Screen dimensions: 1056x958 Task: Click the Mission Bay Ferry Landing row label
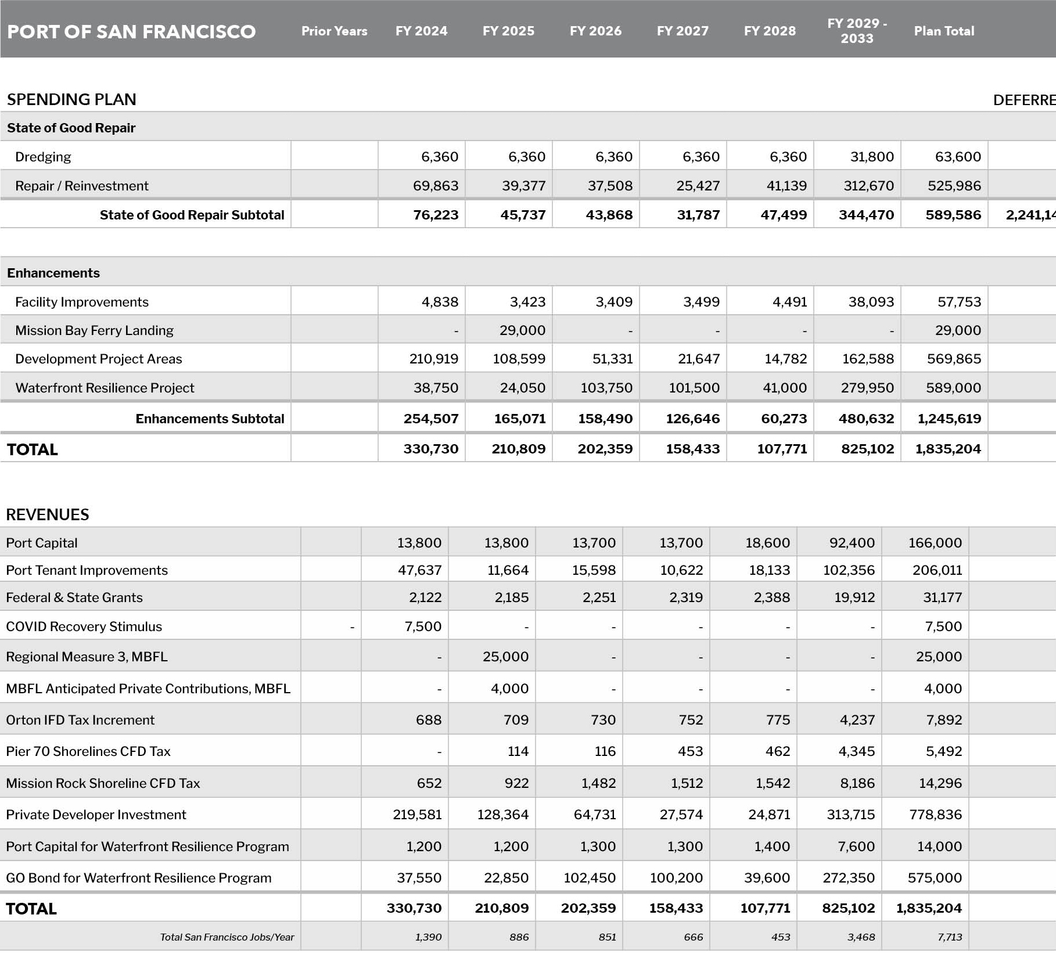click(94, 330)
